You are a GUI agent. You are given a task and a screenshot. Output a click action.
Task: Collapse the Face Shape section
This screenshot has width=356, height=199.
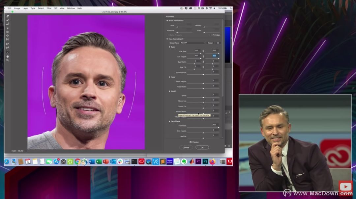click(x=169, y=121)
